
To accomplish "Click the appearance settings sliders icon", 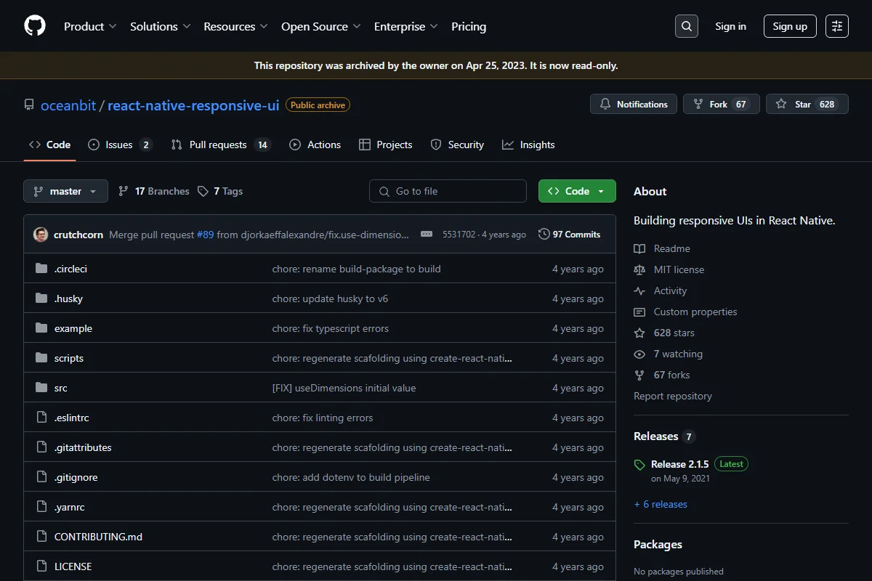I will click(837, 26).
